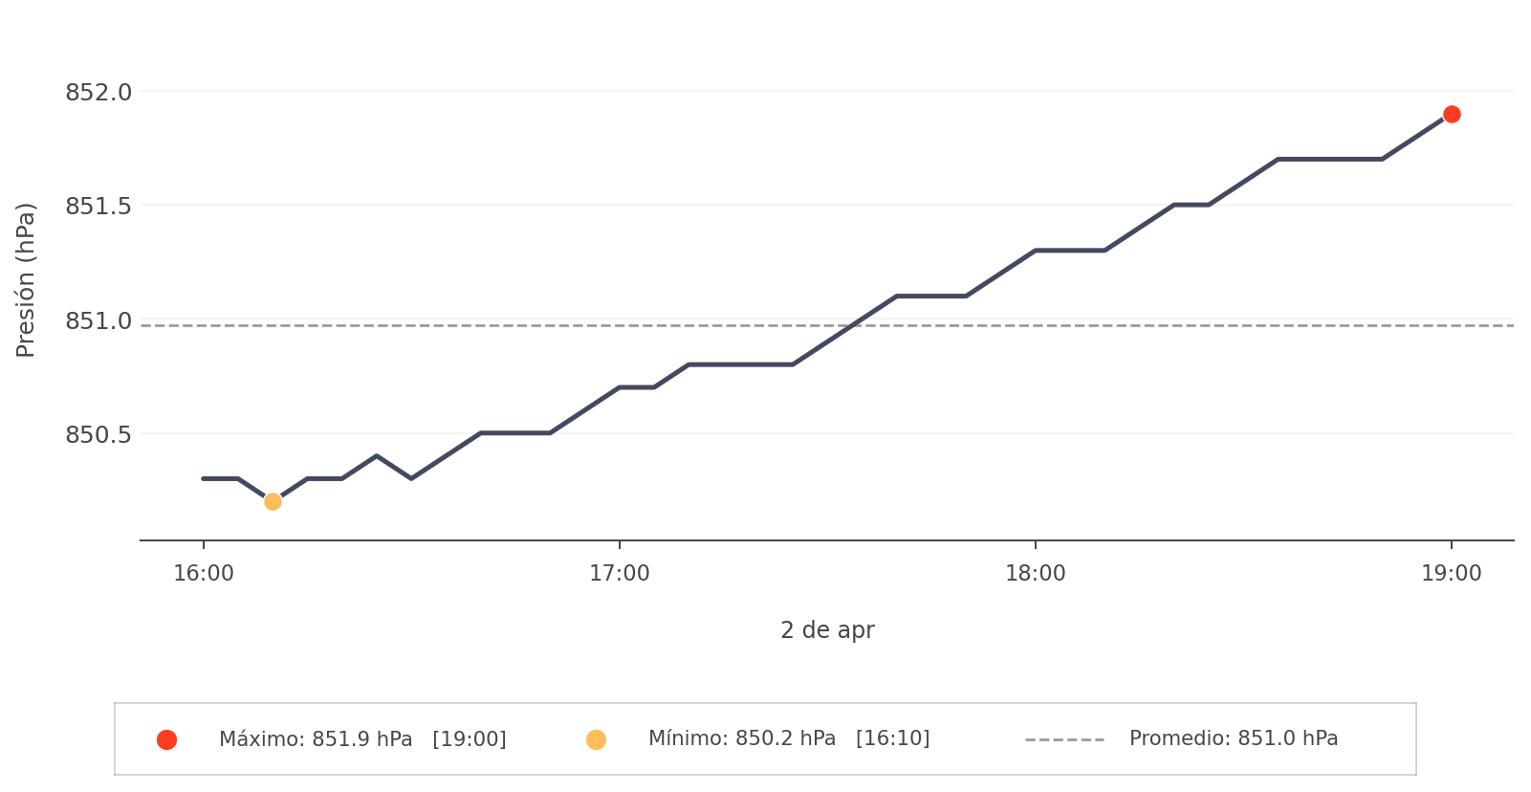This screenshot has width=1531, height=792.
Task: Click the 19:00 x-axis tick label
Action: tap(1451, 574)
